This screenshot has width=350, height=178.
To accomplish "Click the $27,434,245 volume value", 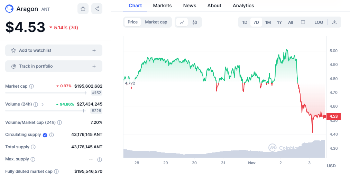I will pyautogui.click(x=90, y=104).
